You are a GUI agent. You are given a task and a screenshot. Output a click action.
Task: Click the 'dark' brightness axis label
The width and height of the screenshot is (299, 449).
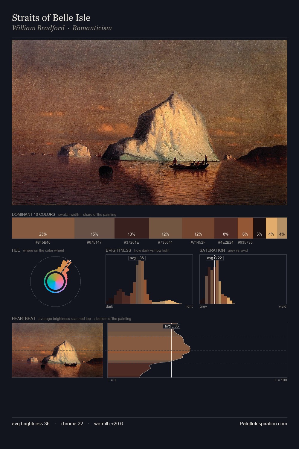pyautogui.click(x=109, y=307)
